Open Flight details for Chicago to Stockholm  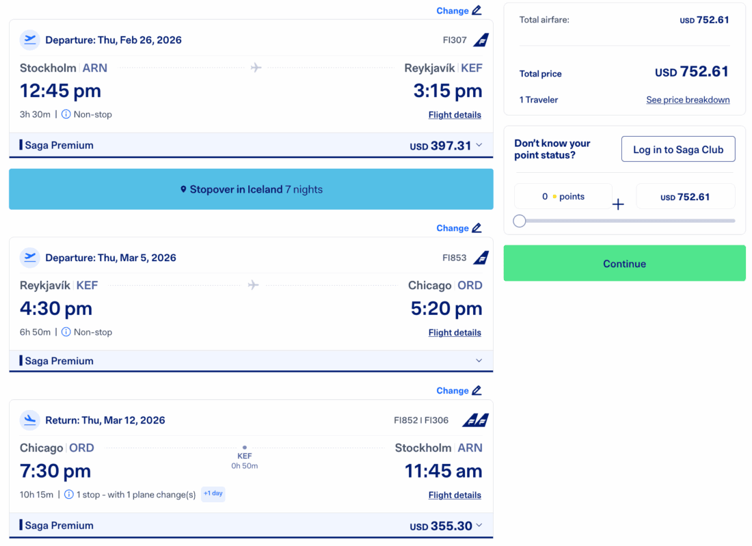pyautogui.click(x=455, y=495)
